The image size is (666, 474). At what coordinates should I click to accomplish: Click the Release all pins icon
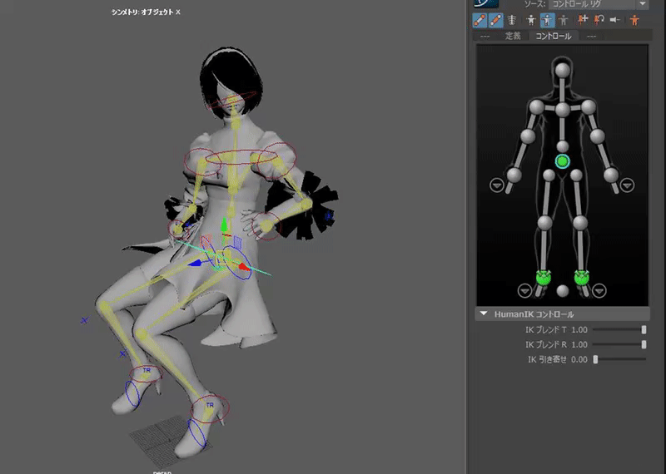(616, 19)
